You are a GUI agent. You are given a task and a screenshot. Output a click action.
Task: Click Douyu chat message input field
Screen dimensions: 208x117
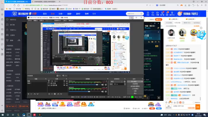(184, 107)
